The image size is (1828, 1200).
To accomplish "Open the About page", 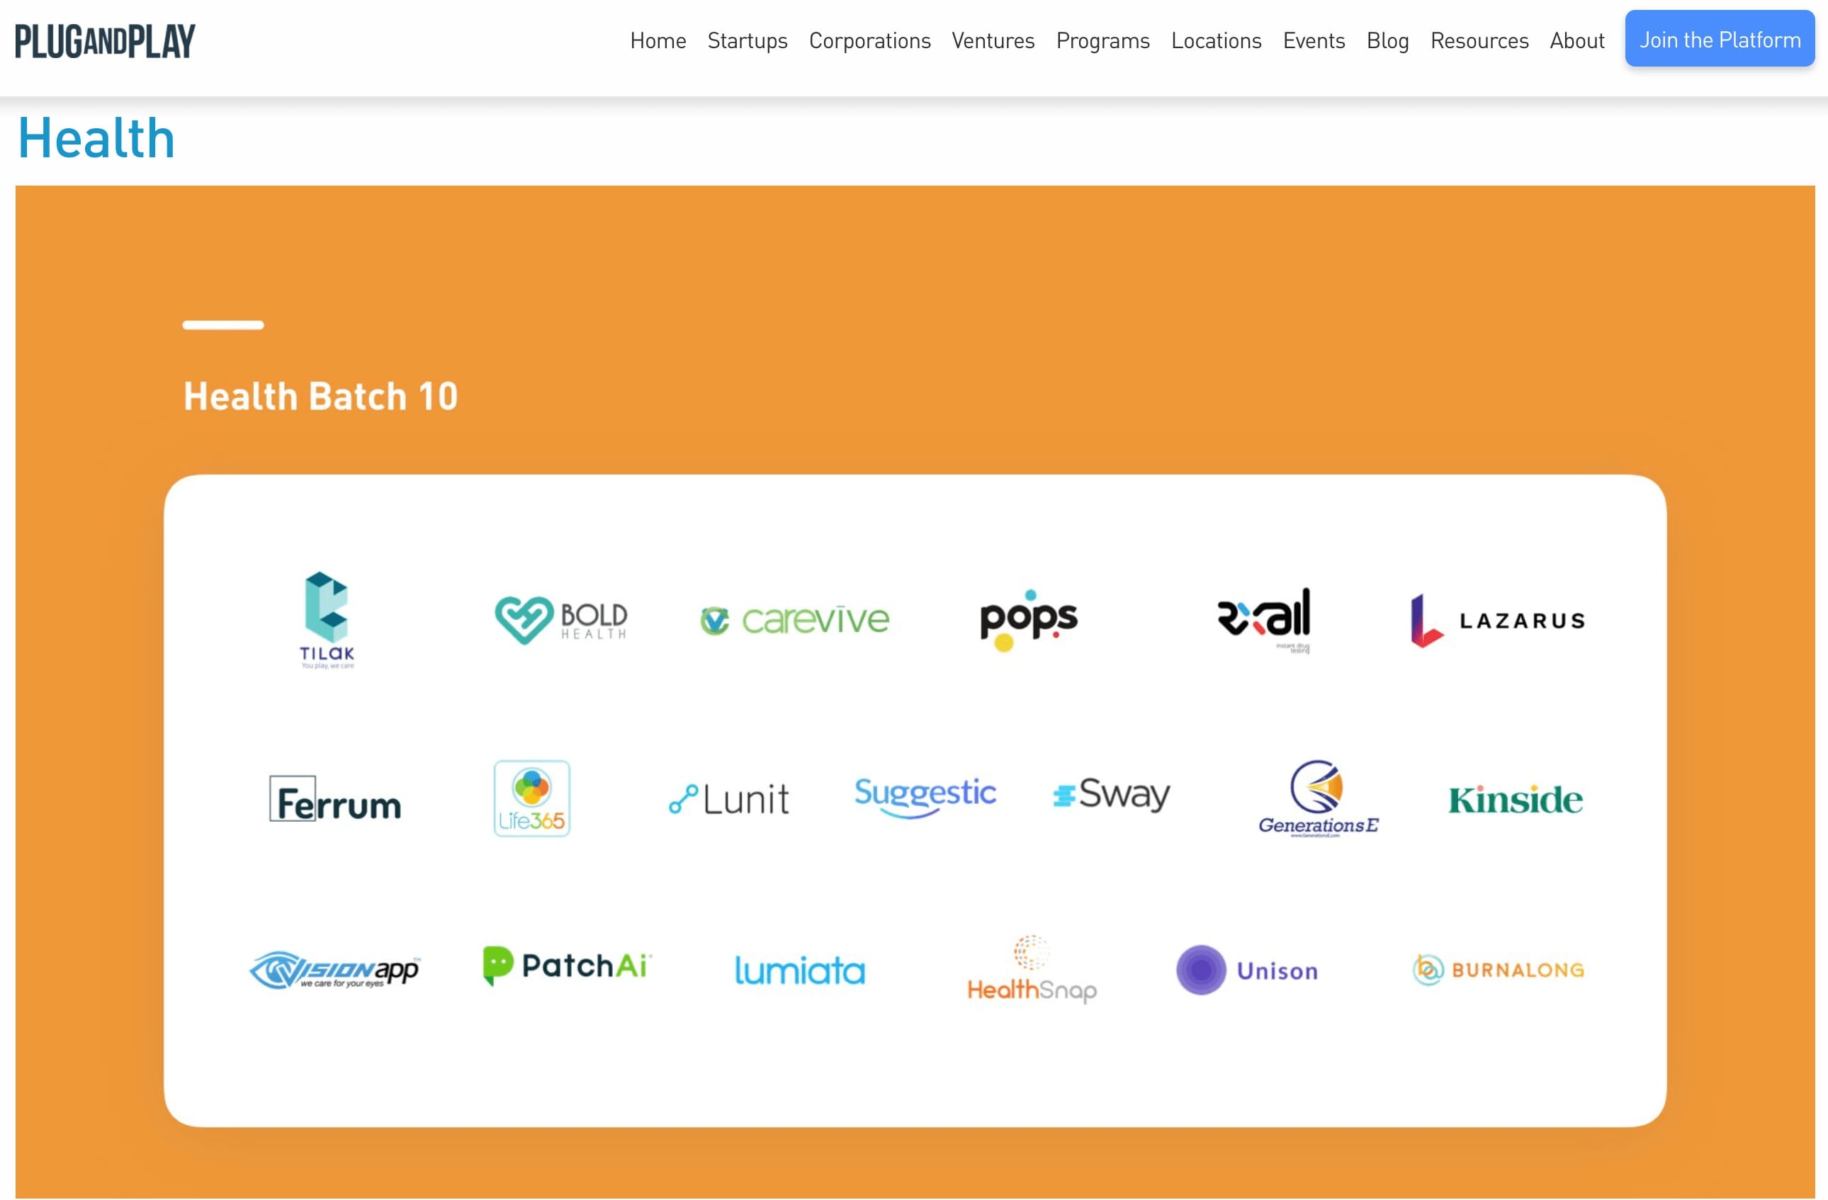I will click(x=1577, y=40).
